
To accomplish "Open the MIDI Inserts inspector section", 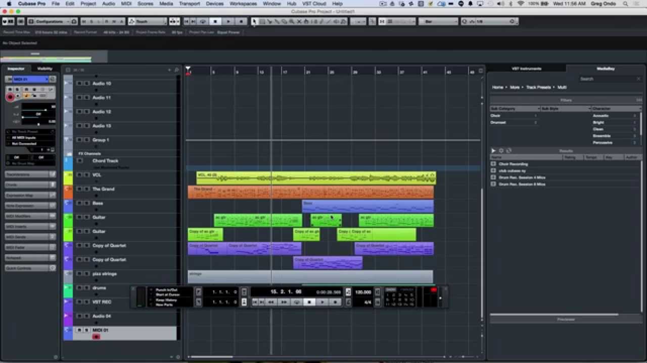I will pyautogui.click(x=30, y=226).
